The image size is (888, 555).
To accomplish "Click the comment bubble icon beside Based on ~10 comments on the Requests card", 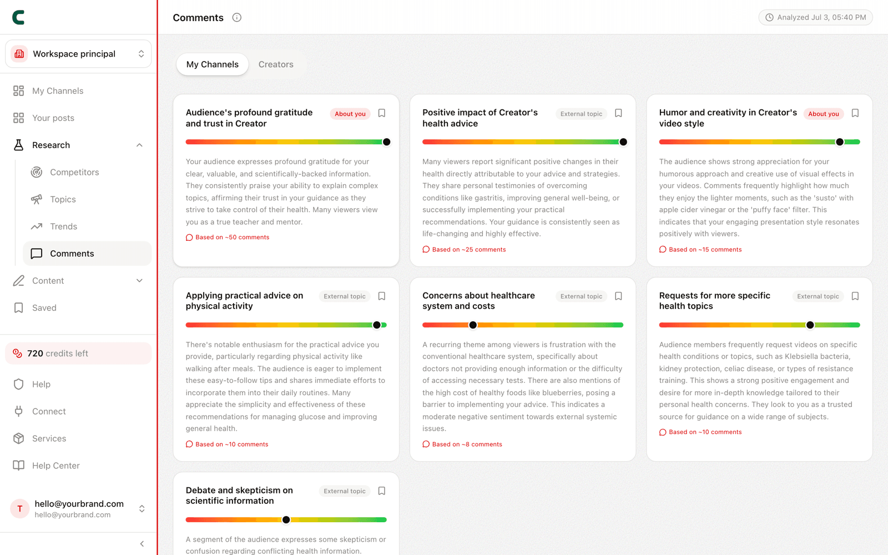I will coord(663,432).
